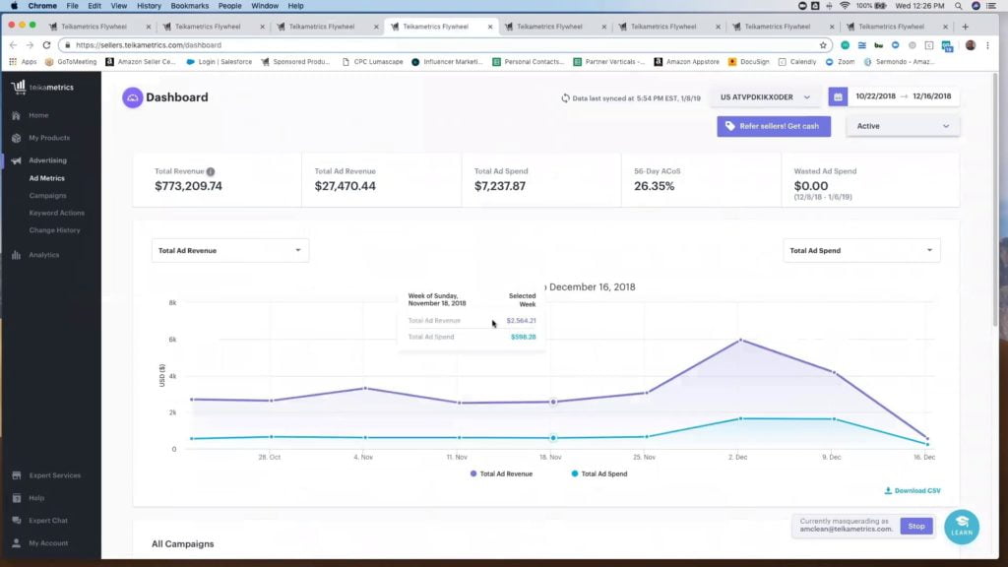Start an Expert Chat
The width and height of the screenshot is (1008, 567).
(x=47, y=521)
